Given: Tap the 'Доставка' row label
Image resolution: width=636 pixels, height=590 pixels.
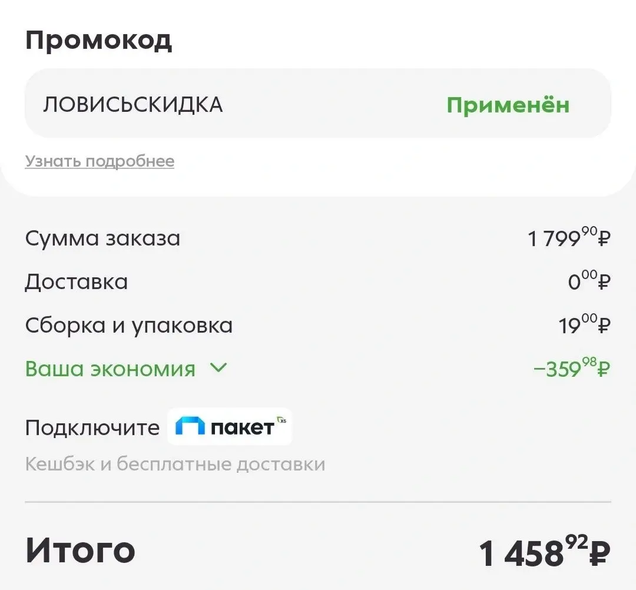Looking at the screenshot, I should point(76,282).
